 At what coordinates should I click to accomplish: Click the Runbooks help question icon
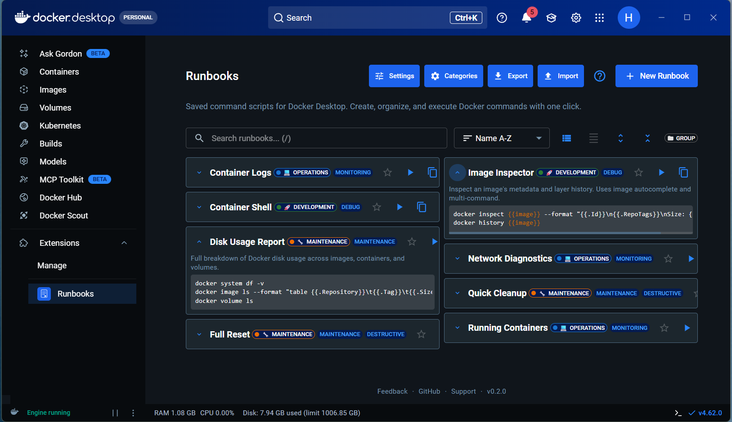click(599, 76)
